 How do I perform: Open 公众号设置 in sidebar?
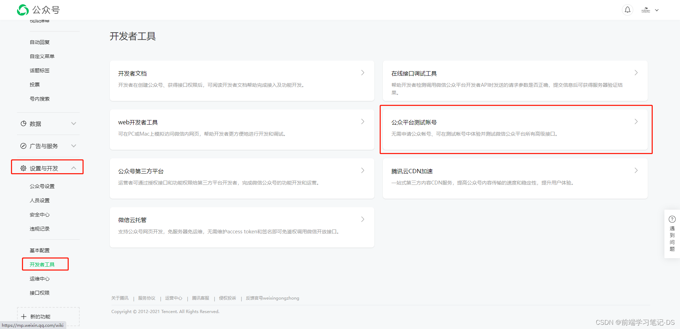point(42,186)
